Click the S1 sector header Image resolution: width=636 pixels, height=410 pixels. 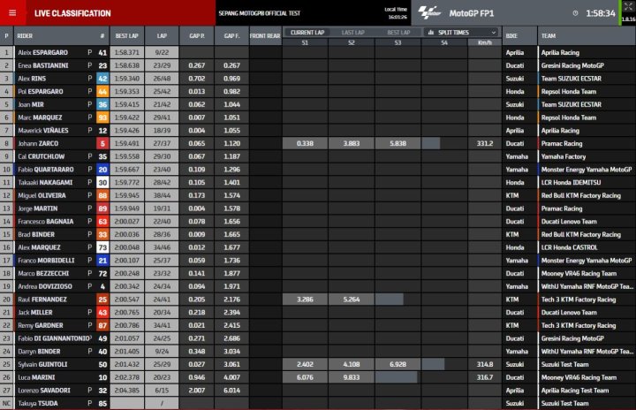point(305,42)
